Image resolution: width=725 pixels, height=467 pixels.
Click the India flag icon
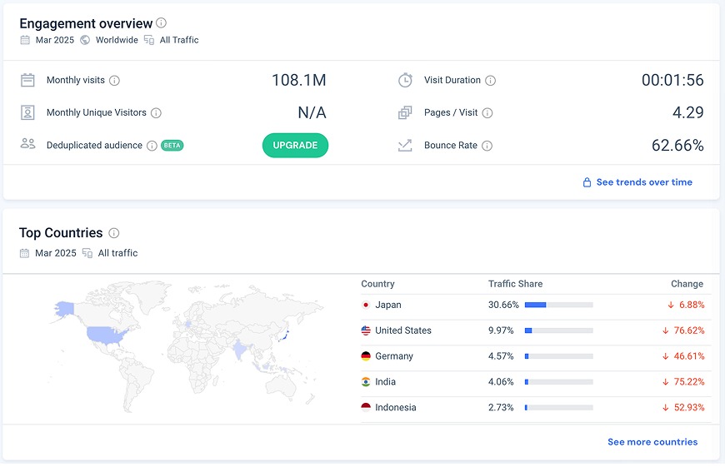tap(366, 382)
